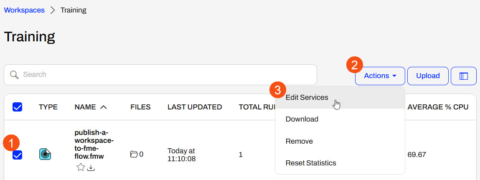Click into the Search field
The height and width of the screenshot is (180, 480).
point(167,75)
